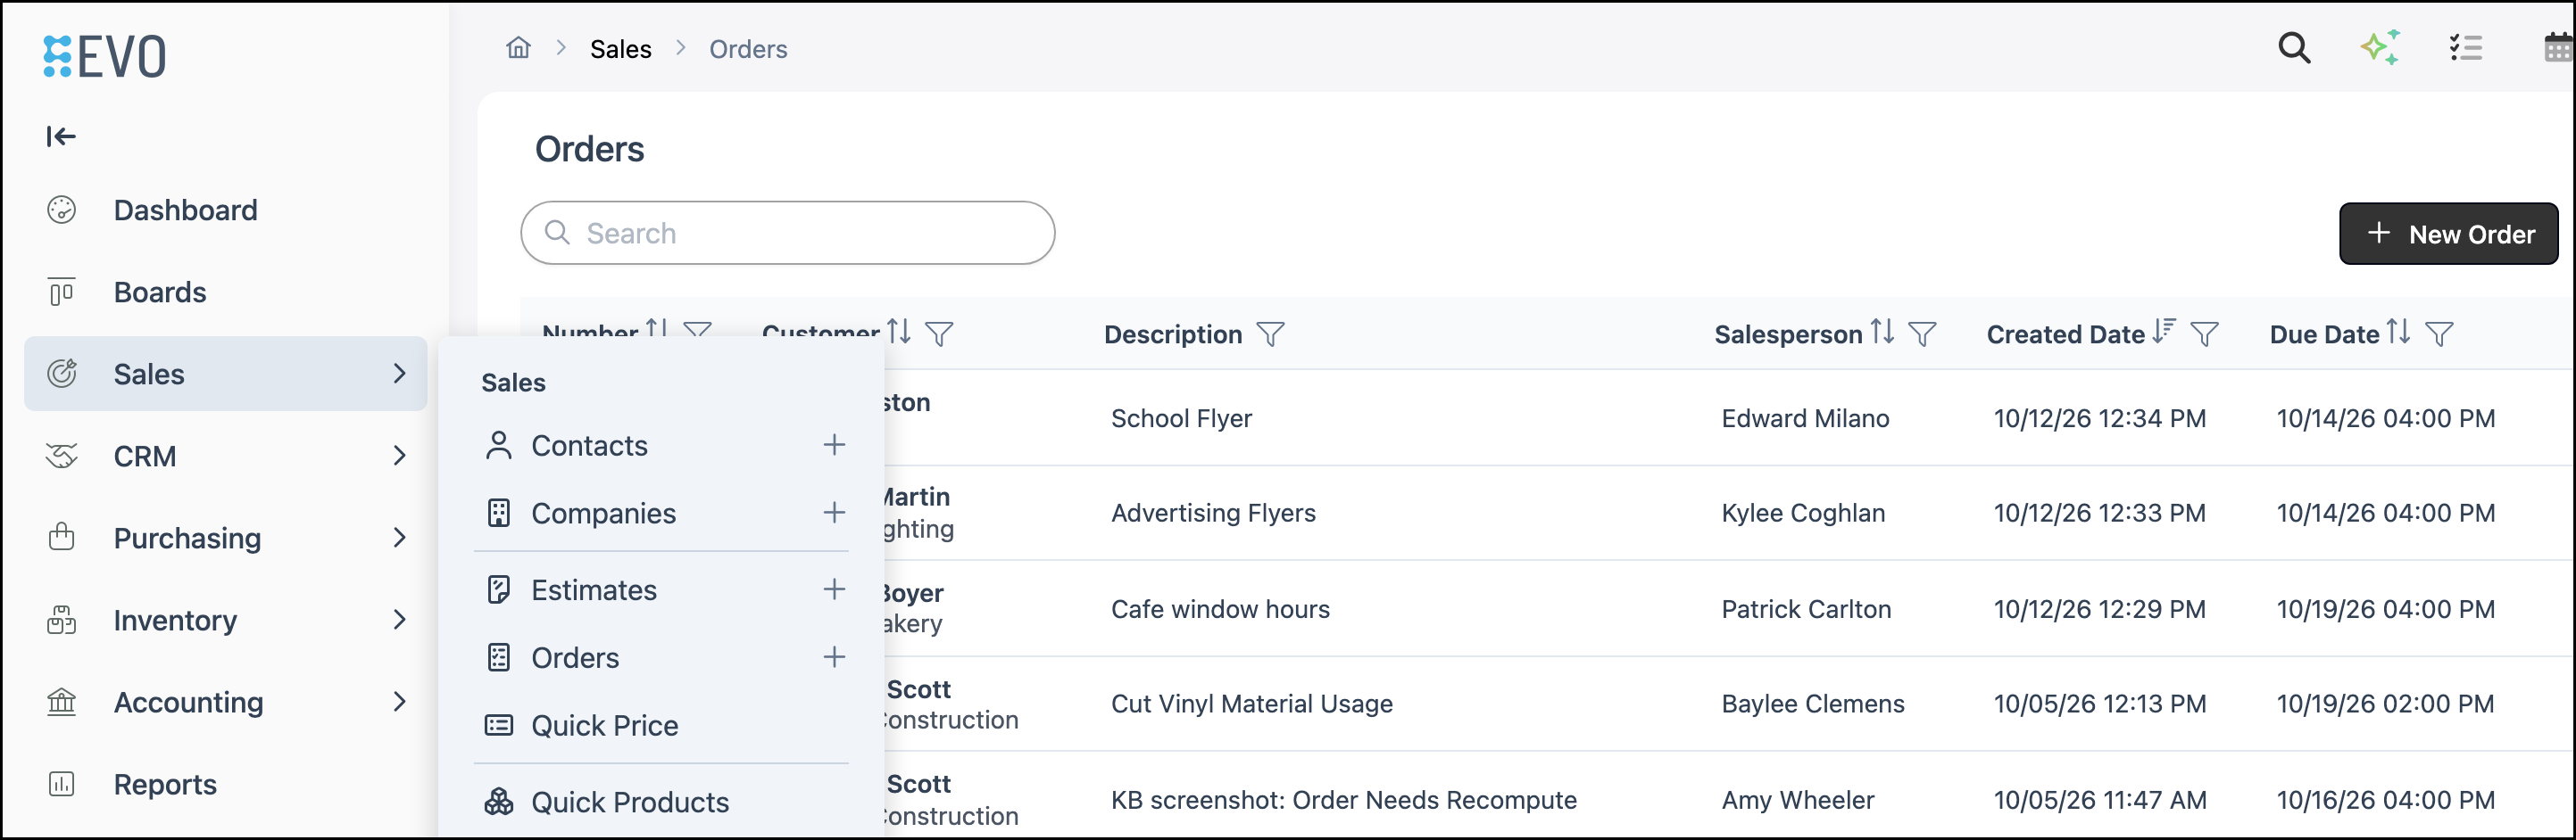The width and height of the screenshot is (2576, 840).
Task: Open the calendar icon in top bar
Action: point(2560,47)
